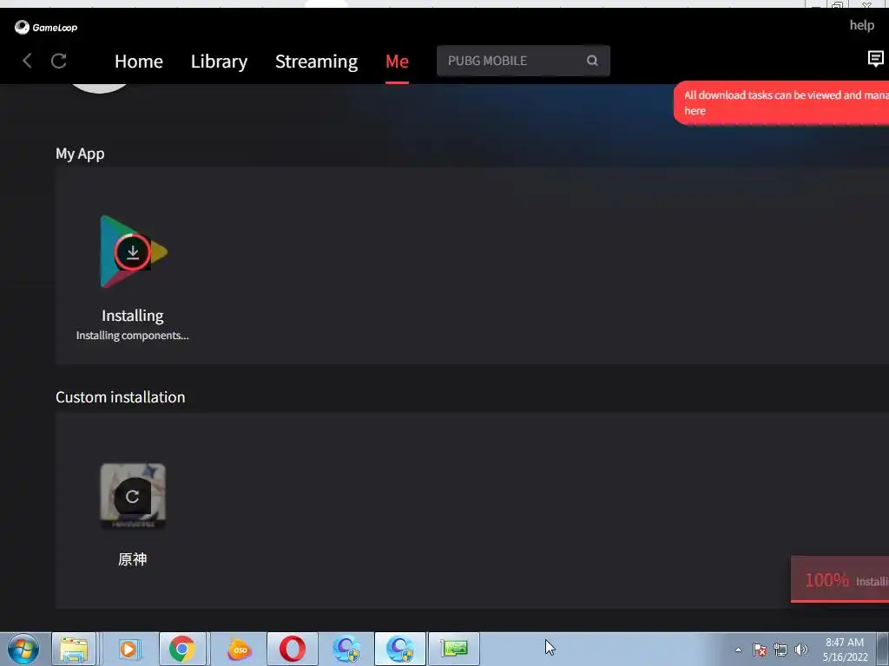Open the oso orange taskbar app
Image resolution: width=889 pixels, height=666 pixels.
pyautogui.click(x=240, y=649)
